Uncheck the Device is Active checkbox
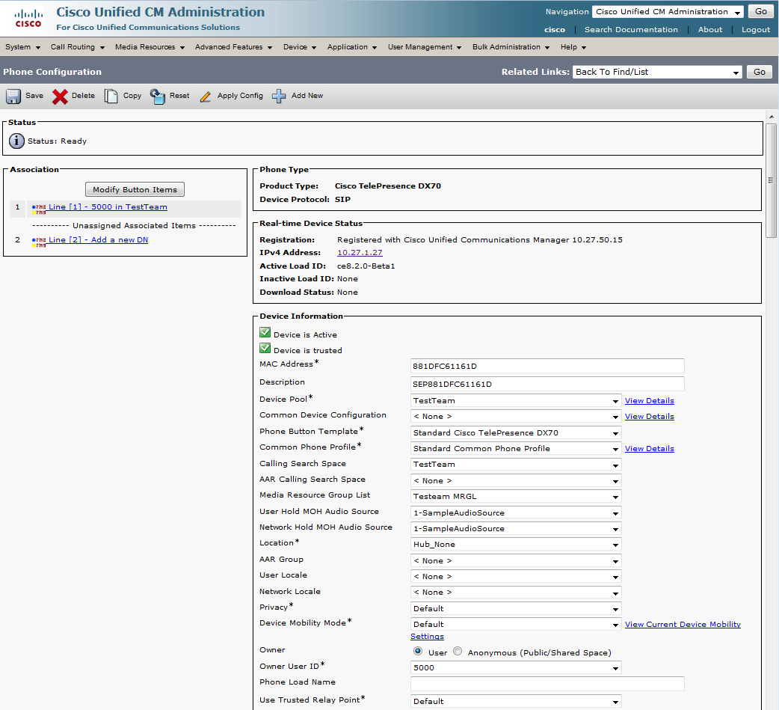Screen dimensions: 779x710 265,333
